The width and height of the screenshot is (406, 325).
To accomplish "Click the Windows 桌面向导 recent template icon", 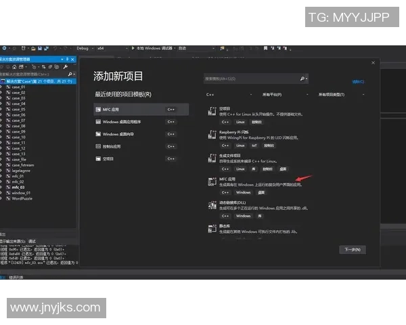I will click(98, 134).
